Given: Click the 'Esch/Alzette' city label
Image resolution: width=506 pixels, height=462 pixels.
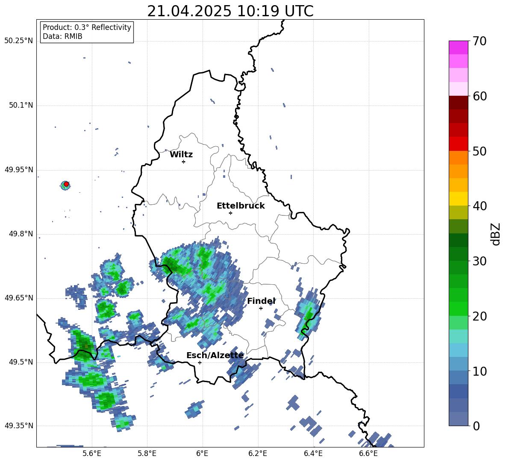Looking at the screenshot, I should click(x=215, y=355).
